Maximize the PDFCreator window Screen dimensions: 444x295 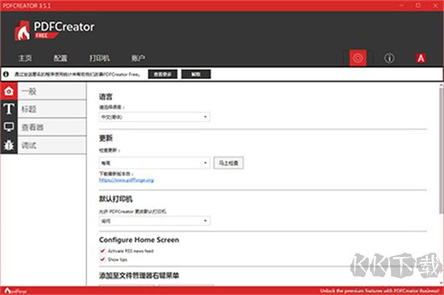pyautogui.click(x=418, y=5)
